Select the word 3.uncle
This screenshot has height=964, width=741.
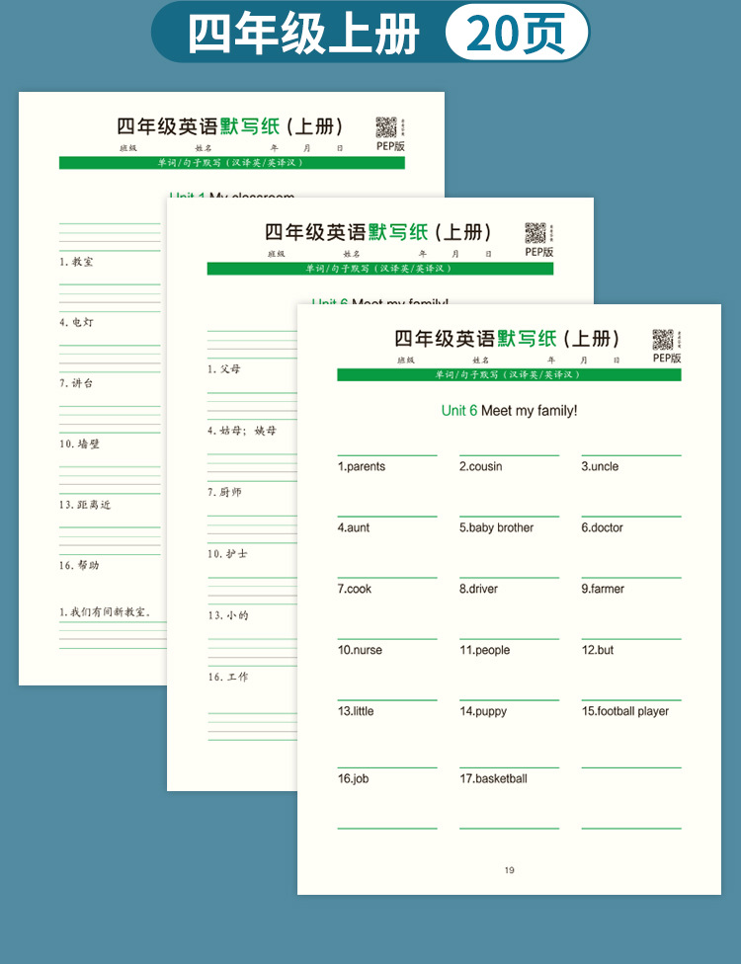[600, 466]
